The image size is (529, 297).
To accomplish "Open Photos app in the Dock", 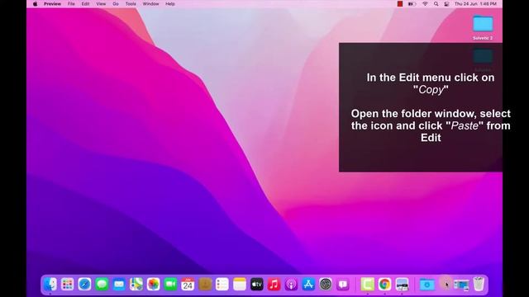I will (x=154, y=284).
